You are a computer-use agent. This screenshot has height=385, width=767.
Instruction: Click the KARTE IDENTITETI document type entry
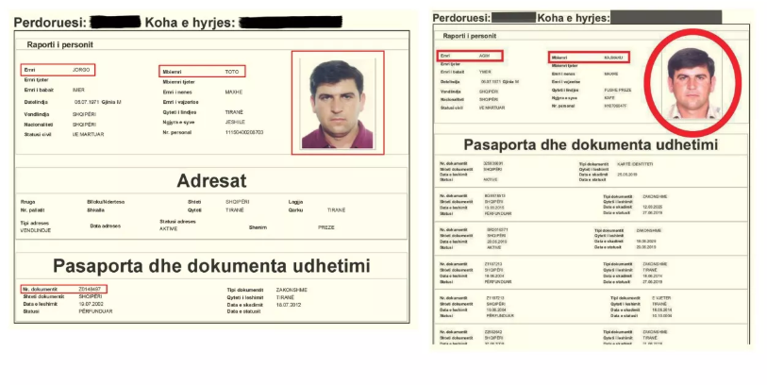tap(636, 164)
